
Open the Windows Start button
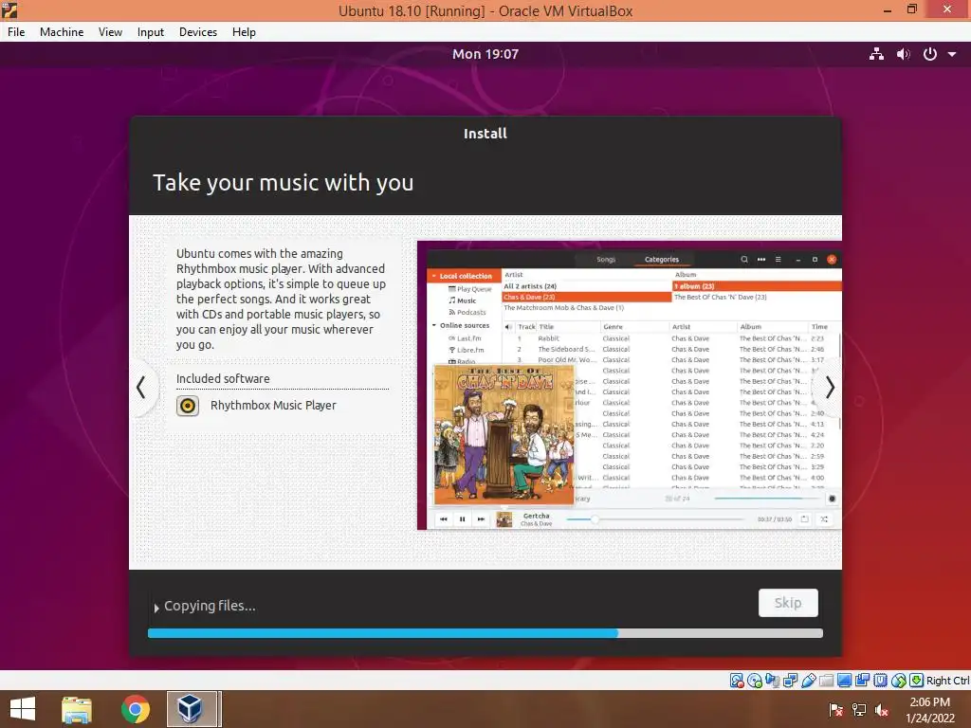tap(23, 709)
